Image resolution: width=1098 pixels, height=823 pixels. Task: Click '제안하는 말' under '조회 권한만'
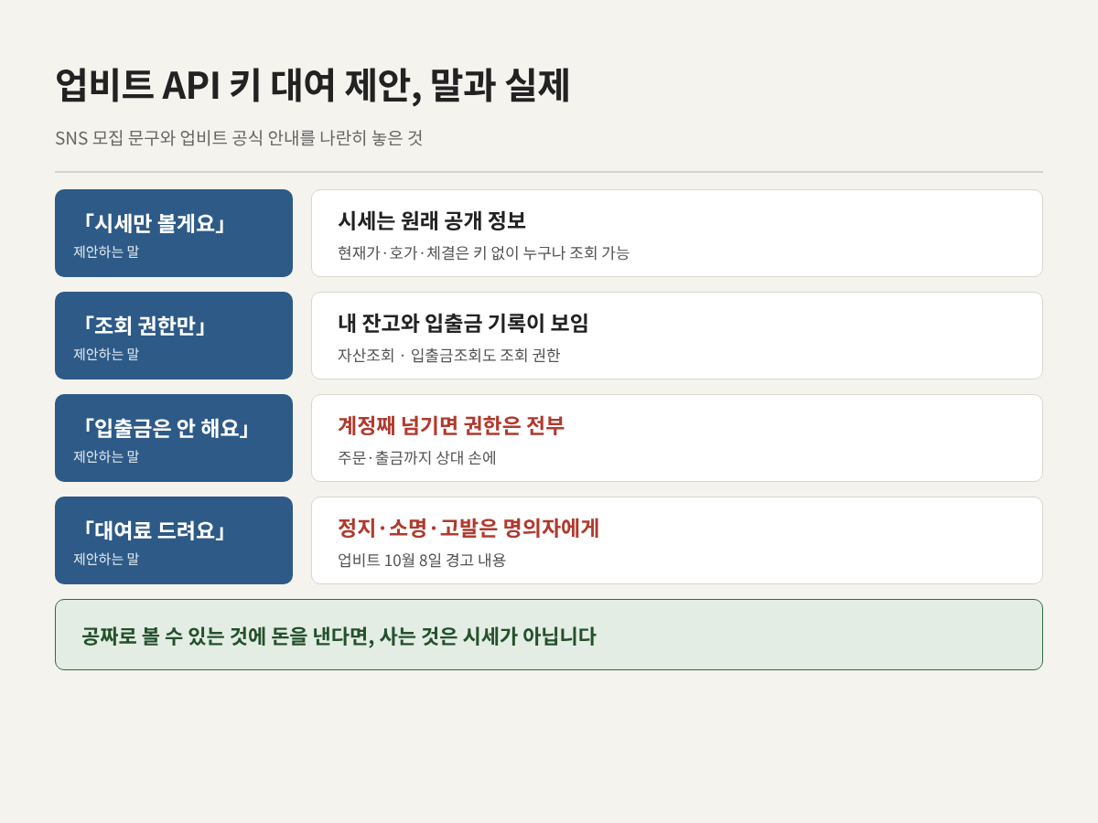[x=106, y=354]
